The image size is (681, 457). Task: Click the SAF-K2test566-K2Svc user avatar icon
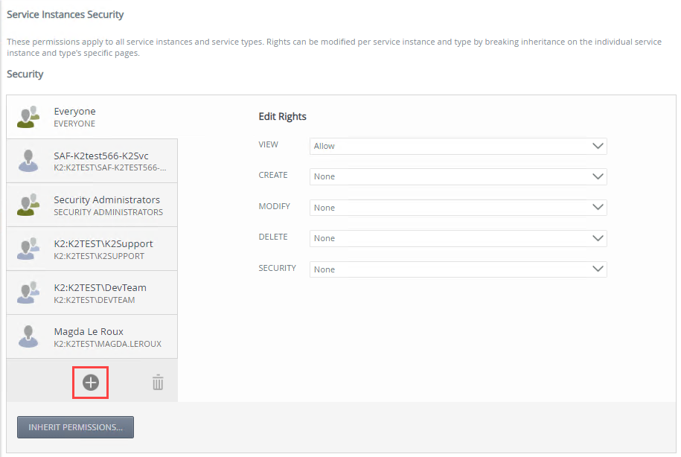pos(29,161)
